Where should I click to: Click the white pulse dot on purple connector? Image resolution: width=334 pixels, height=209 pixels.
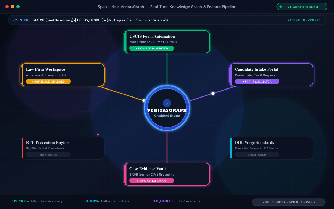click(213, 93)
